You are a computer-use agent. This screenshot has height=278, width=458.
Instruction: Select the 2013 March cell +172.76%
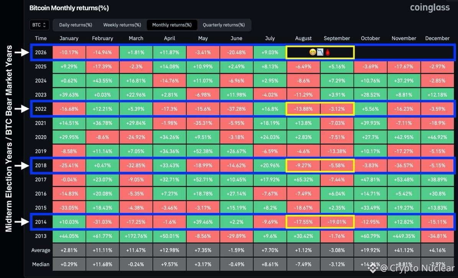136,236
